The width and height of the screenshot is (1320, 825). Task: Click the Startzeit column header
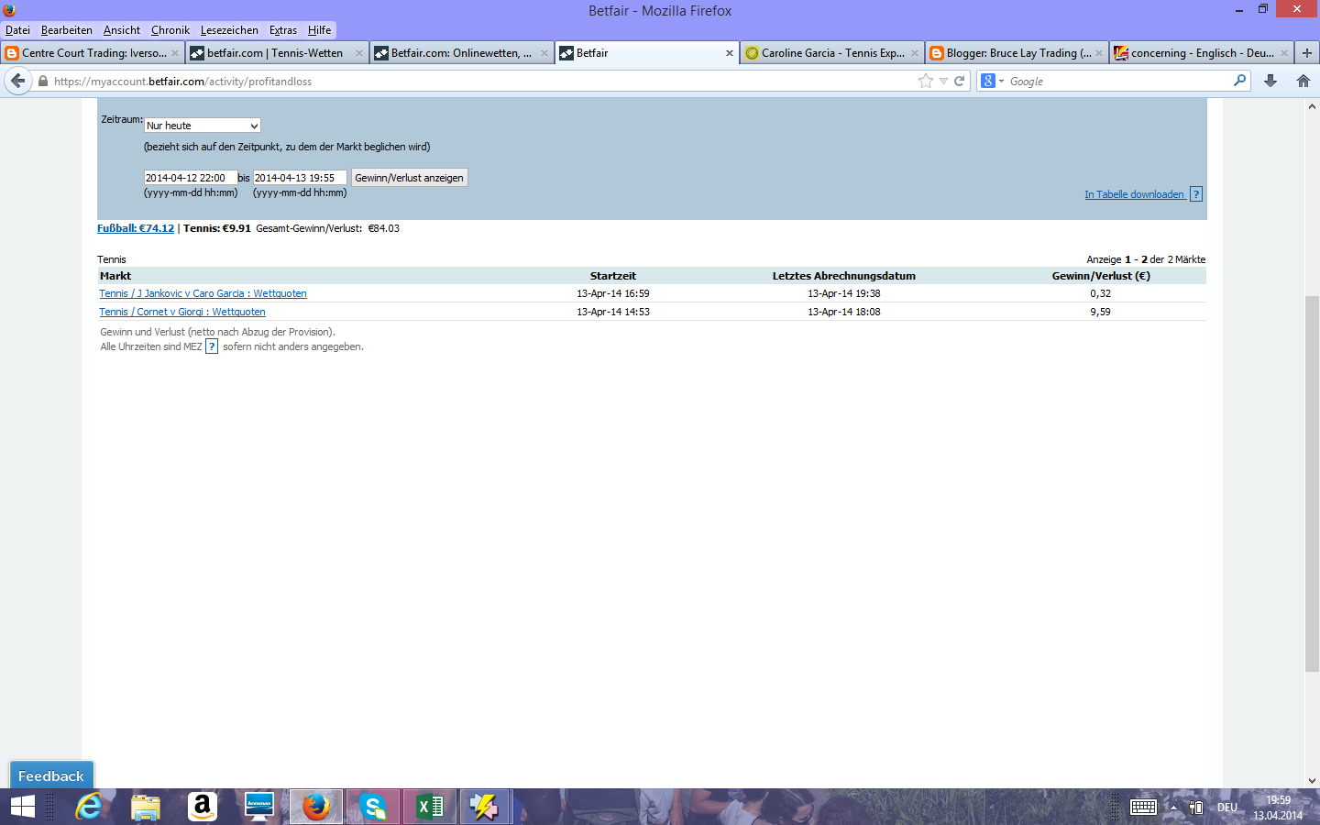(x=613, y=276)
